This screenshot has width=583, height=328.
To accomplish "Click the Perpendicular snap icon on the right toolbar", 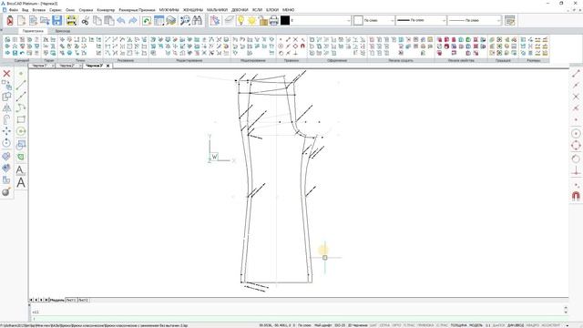I will tap(576, 170).
